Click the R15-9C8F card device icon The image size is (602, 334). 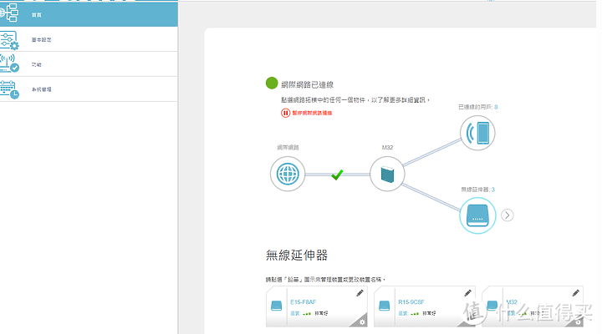pos(385,306)
